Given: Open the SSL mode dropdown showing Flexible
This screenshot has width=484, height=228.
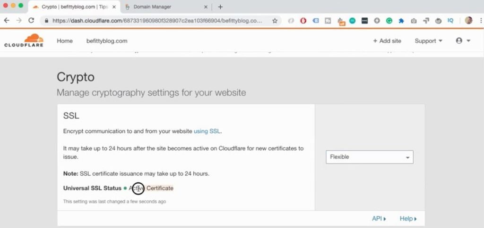Looking at the screenshot, I should click(370, 157).
